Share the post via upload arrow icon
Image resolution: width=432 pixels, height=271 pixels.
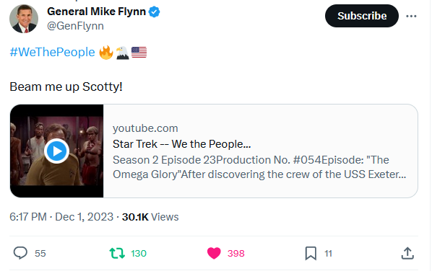[x=407, y=253]
